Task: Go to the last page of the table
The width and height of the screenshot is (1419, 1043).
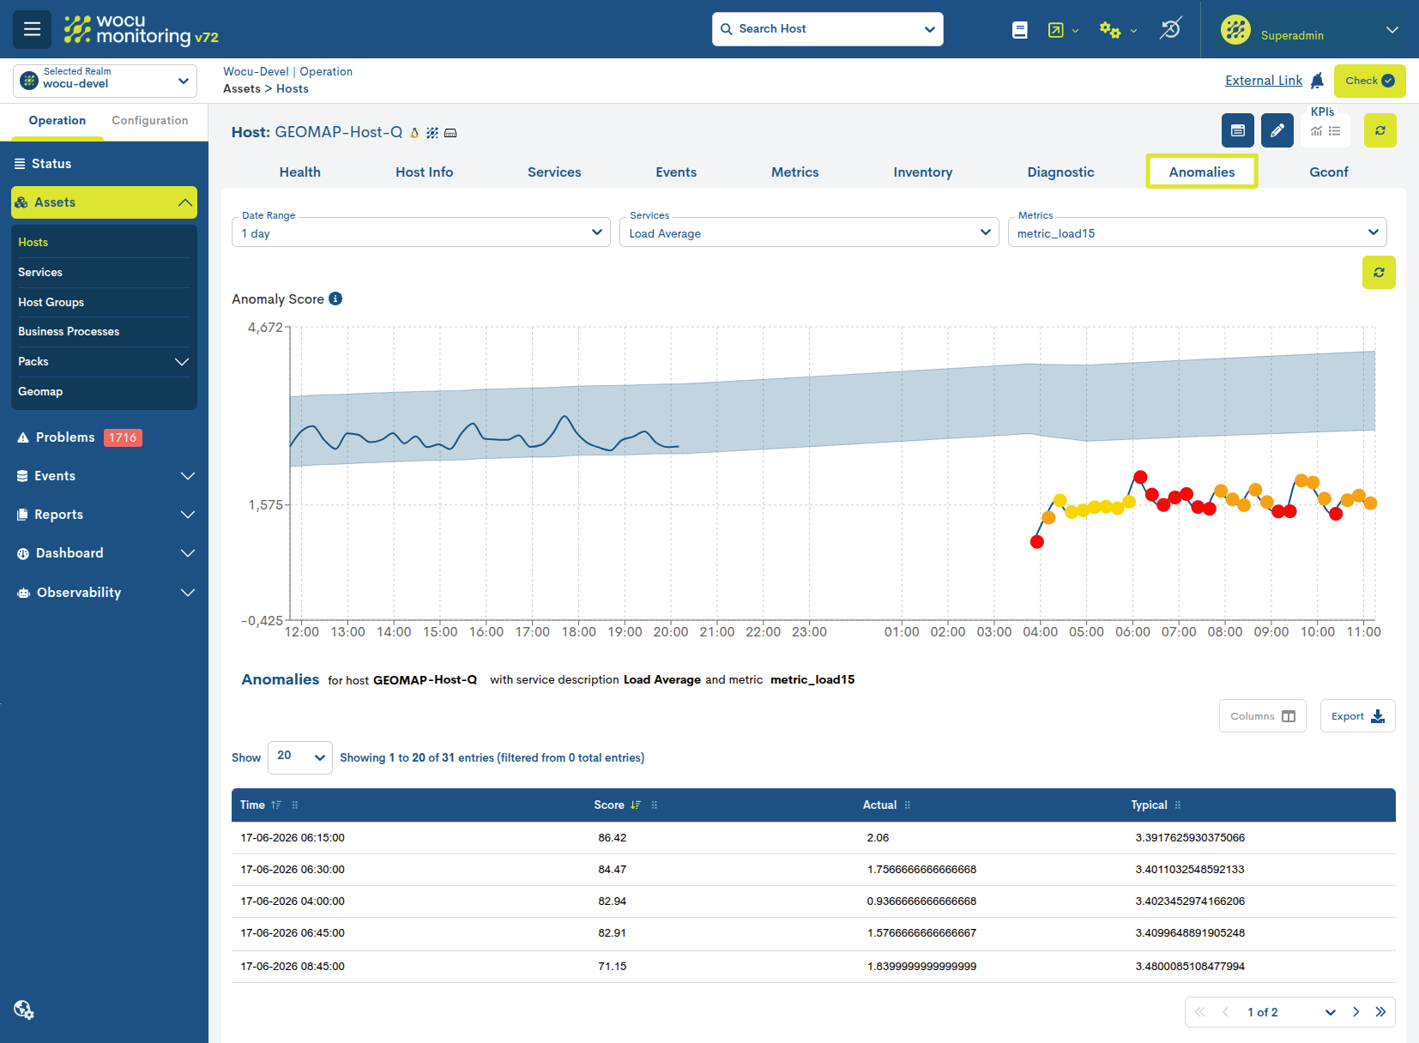Action: pyautogui.click(x=1380, y=1012)
